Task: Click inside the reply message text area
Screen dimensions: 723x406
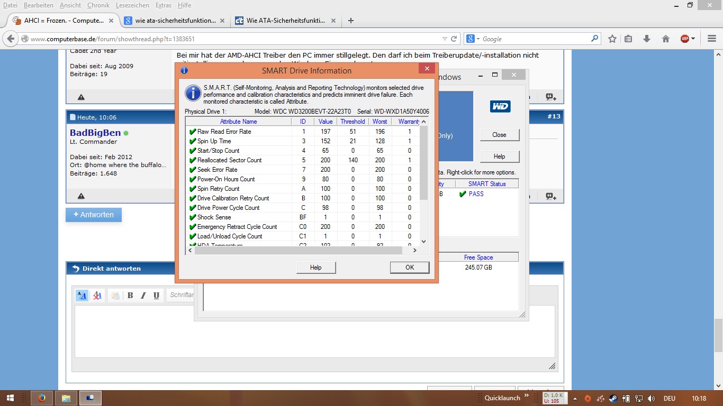Action: (x=314, y=331)
